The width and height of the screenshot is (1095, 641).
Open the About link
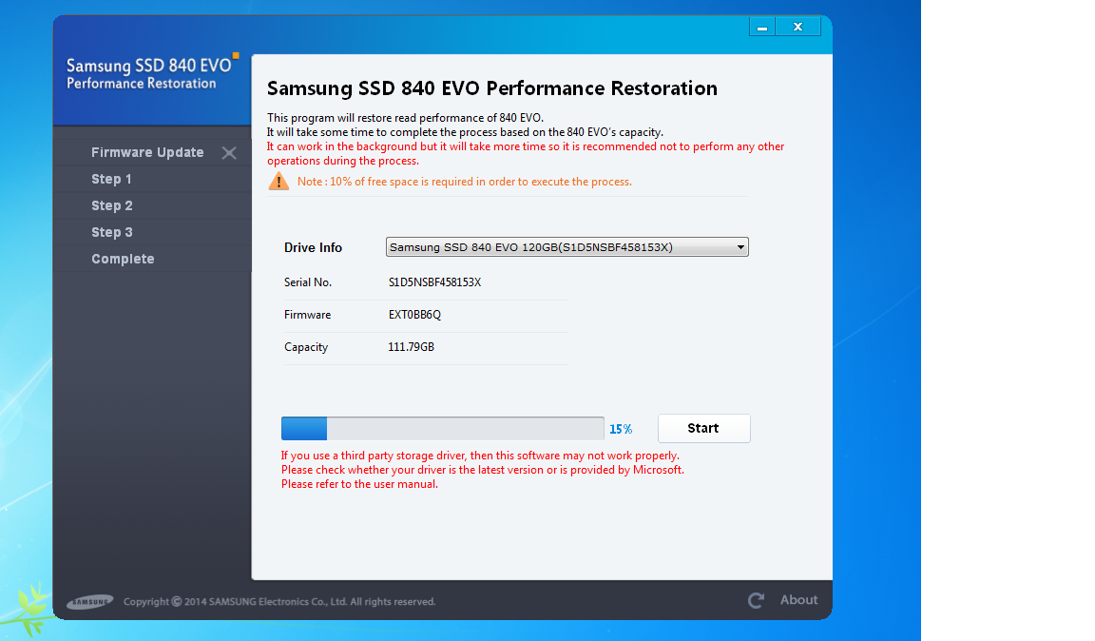click(798, 600)
